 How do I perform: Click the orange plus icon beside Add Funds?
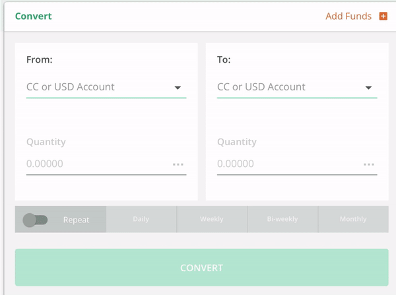pos(383,16)
